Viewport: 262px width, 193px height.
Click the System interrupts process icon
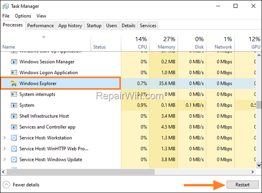[14, 95]
